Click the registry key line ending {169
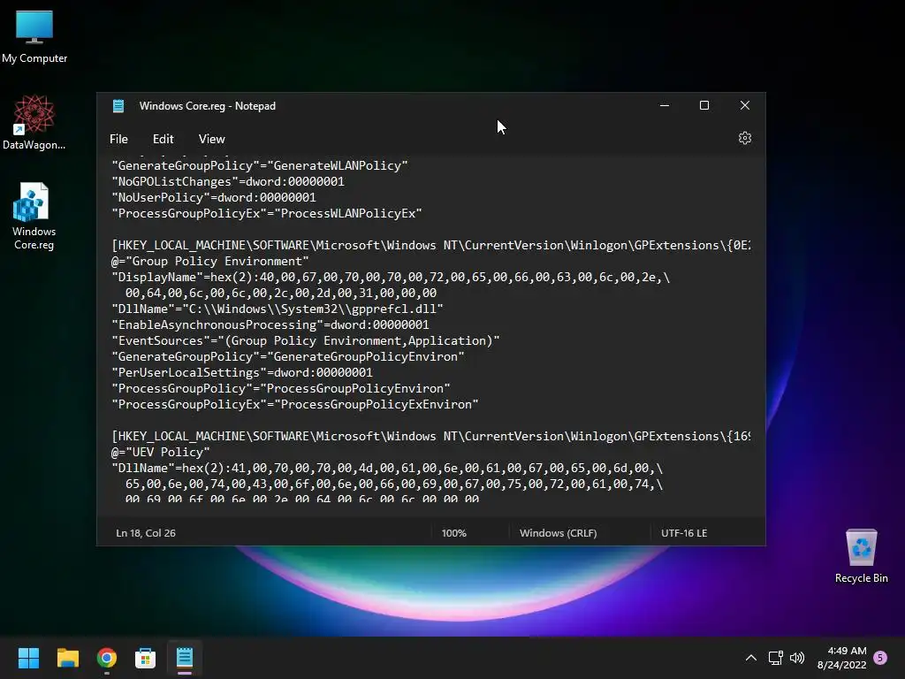 (x=431, y=437)
